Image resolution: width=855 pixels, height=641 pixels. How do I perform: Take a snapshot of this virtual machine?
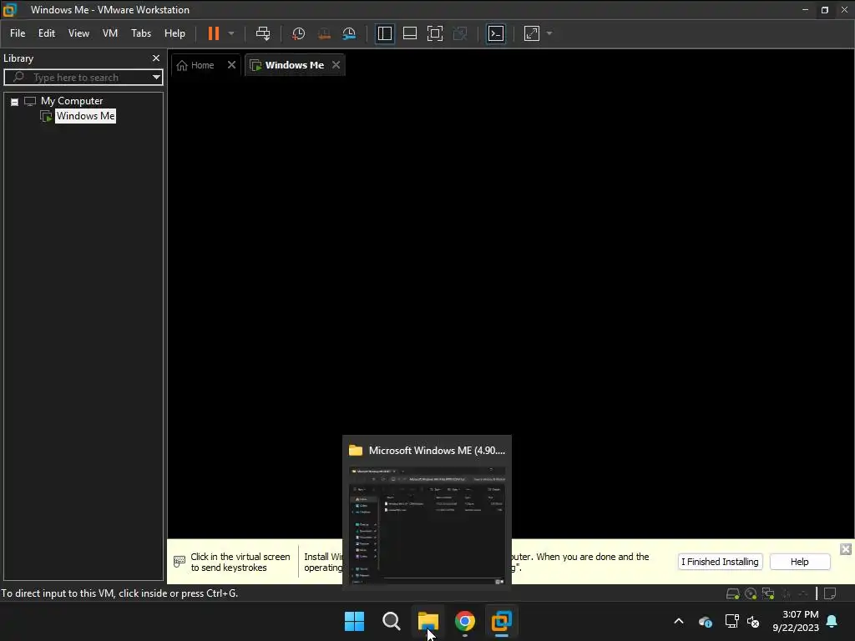click(298, 33)
